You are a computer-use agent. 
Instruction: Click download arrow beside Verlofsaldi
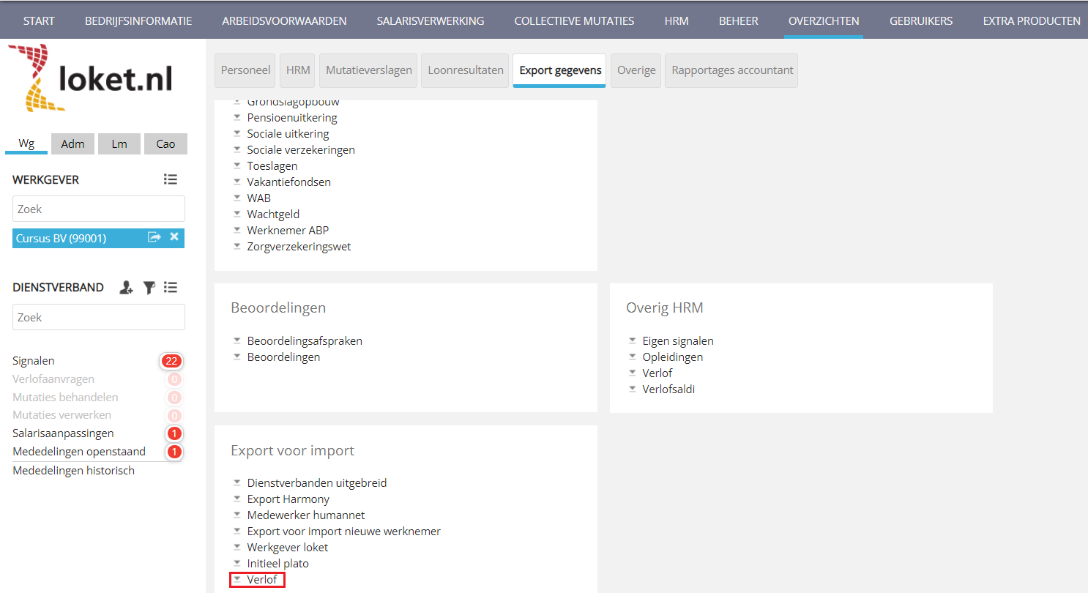pyautogui.click(x=632, y=389)
